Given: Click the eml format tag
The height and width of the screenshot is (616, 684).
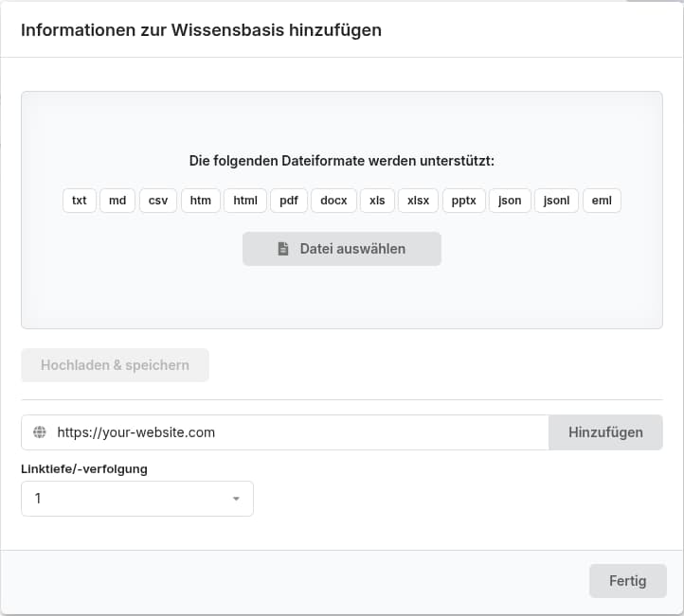Looking at the screenshot, I should [602, 201].
